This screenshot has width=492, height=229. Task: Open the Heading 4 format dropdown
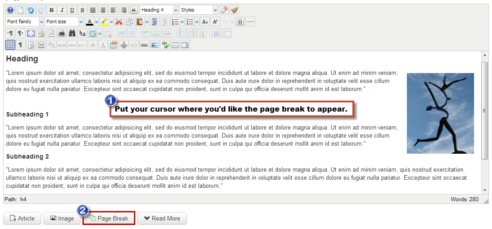(x=159, y=10)
